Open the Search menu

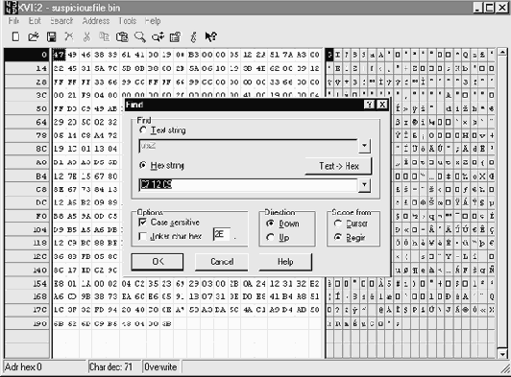pos(61,21)
